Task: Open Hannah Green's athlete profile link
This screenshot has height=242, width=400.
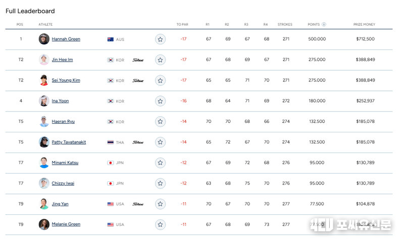Action: point(66,39)
